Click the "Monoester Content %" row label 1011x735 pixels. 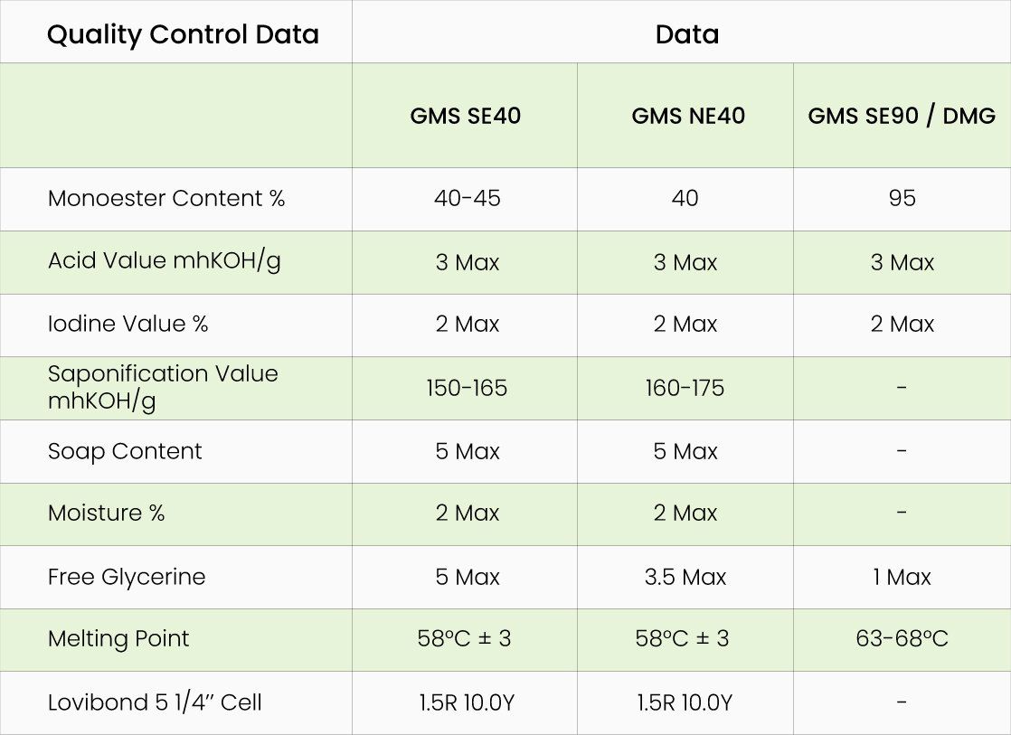click(x=166, y=198)
